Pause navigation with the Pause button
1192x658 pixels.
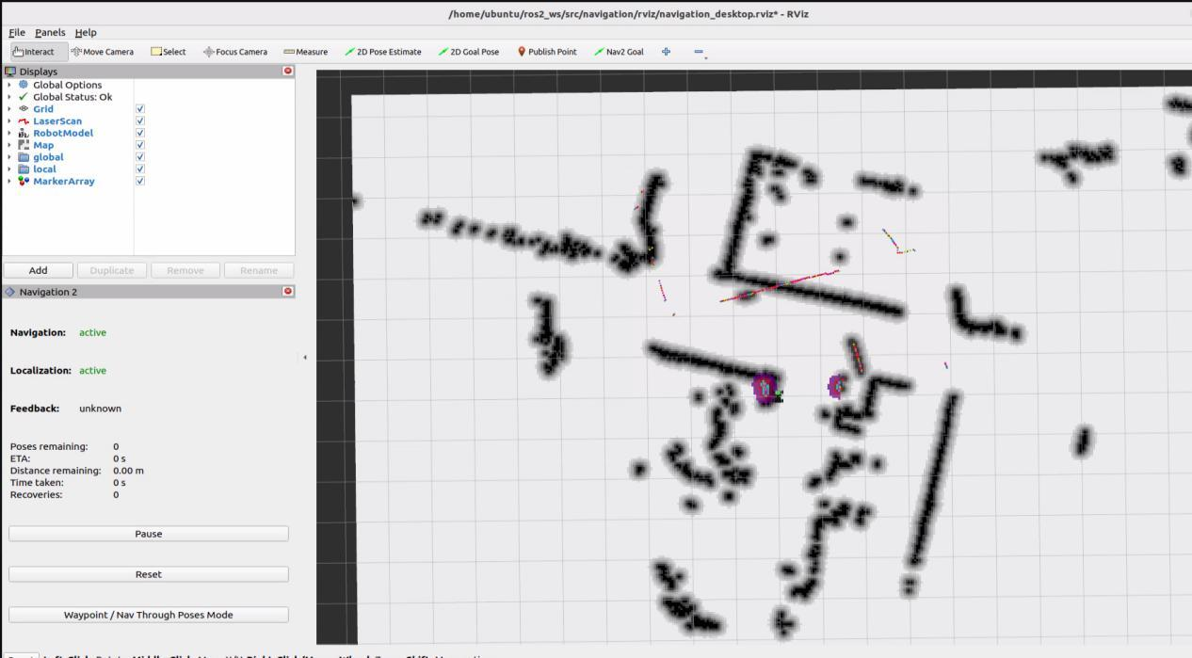coord(149,534)
